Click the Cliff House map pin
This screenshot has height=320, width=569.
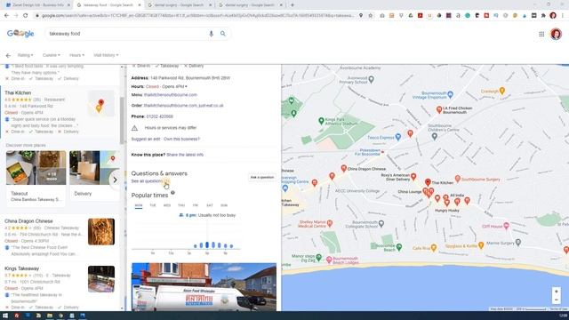point(506,226)
